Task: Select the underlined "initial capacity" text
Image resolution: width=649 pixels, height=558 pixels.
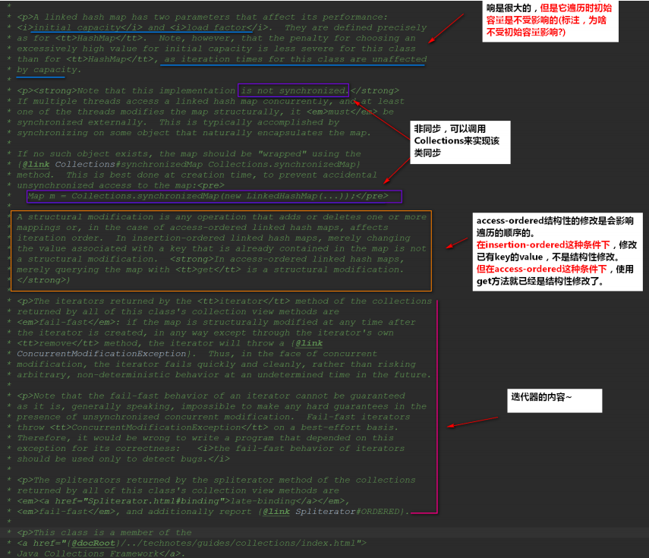Action: click(77, 28)
